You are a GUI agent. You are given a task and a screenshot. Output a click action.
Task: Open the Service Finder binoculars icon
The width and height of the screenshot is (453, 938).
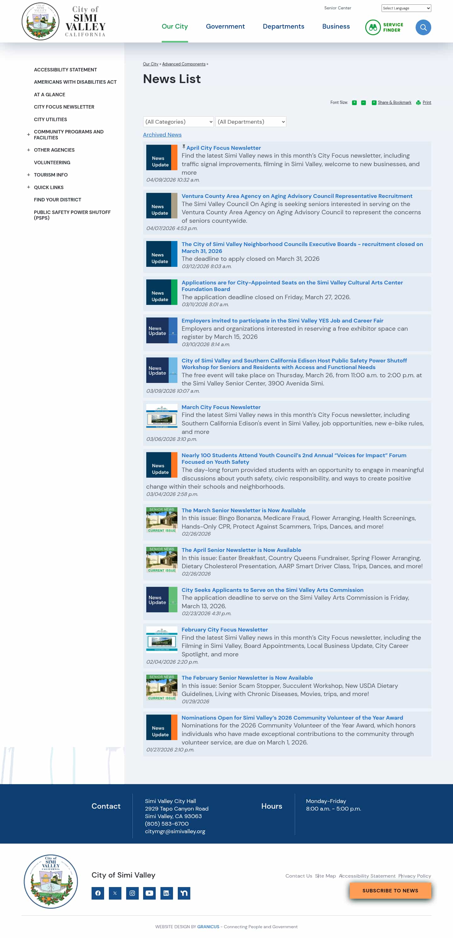[x=373, y=27]
